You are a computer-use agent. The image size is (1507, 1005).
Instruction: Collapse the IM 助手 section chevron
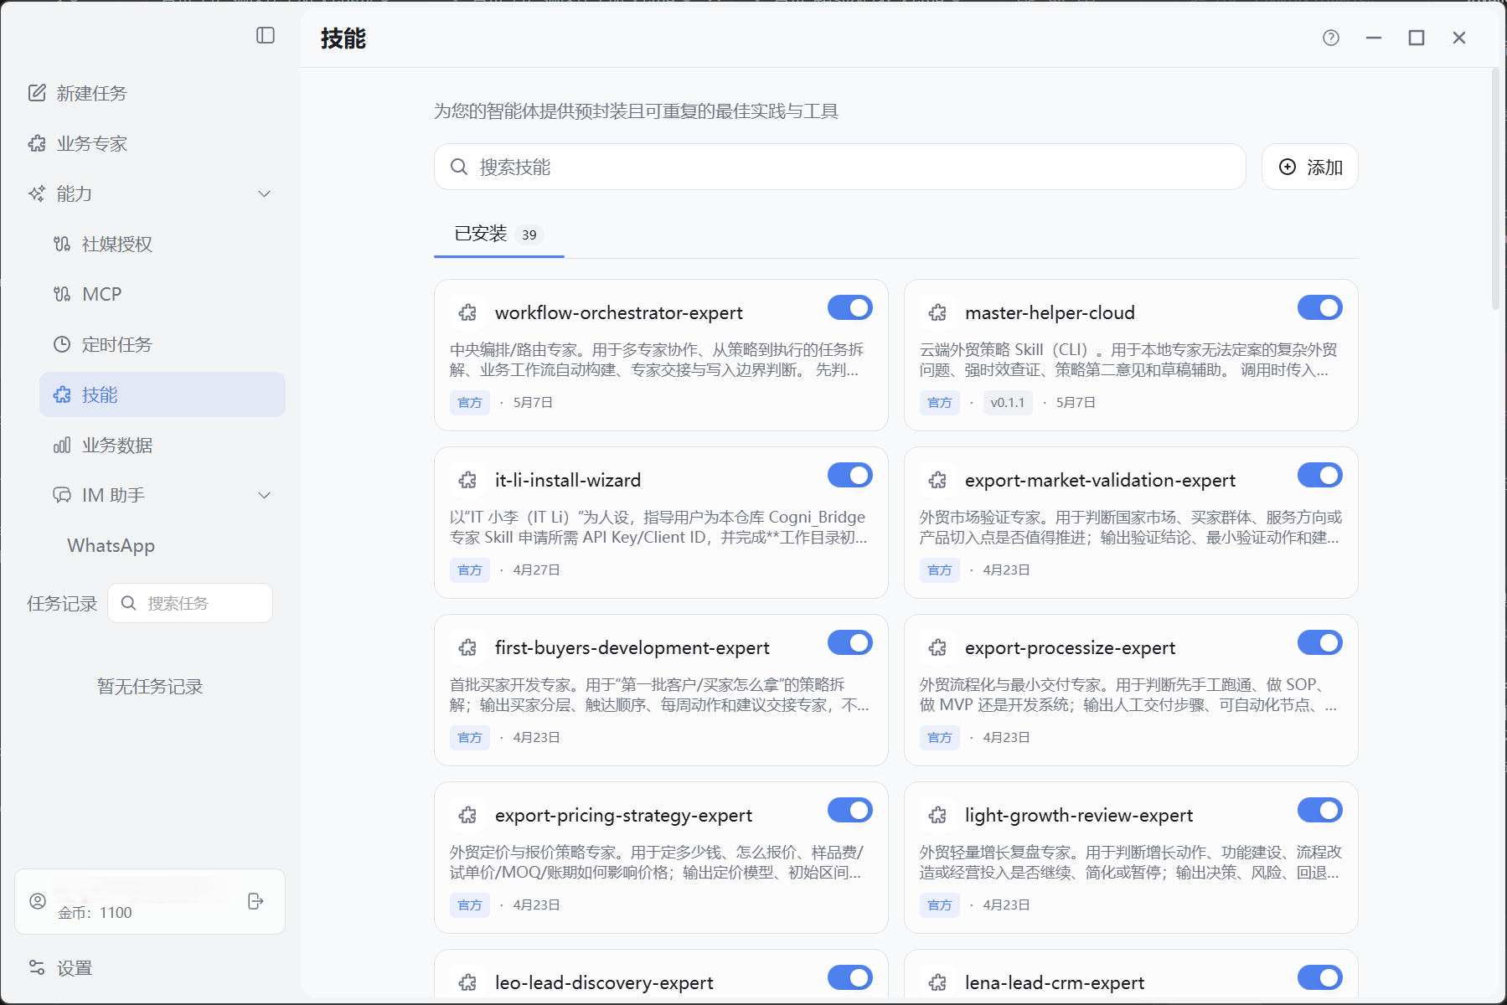(x=265, y=495)
